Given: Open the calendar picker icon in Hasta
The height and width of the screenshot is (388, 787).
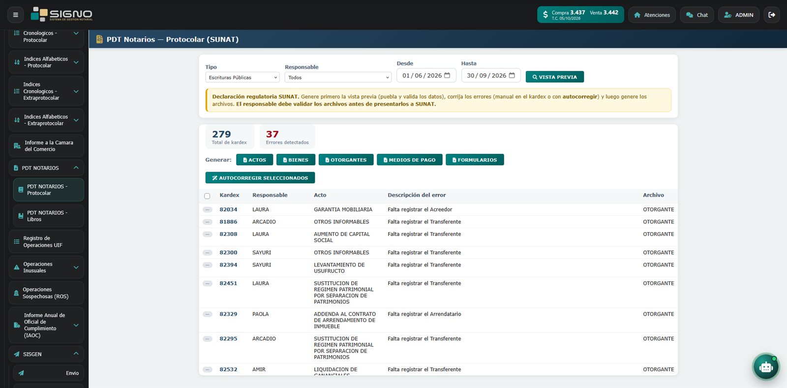Looking at the screenshot, I should (x=512, y=75).
